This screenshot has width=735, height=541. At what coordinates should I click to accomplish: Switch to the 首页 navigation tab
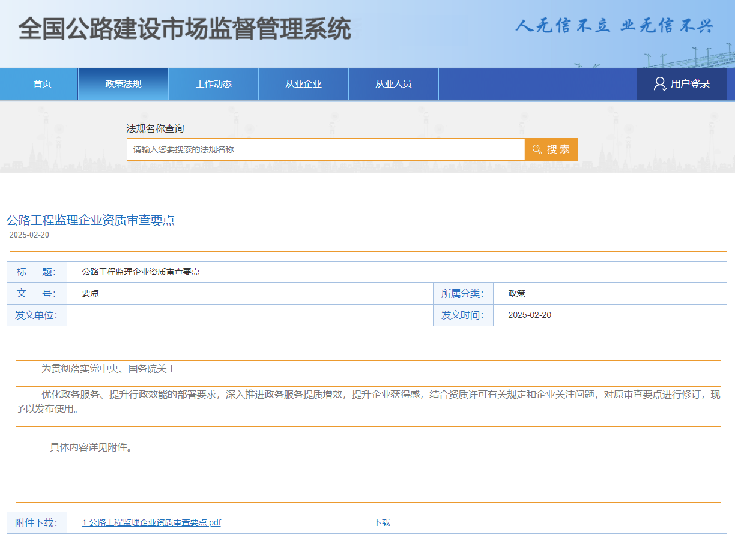[41, 83]
